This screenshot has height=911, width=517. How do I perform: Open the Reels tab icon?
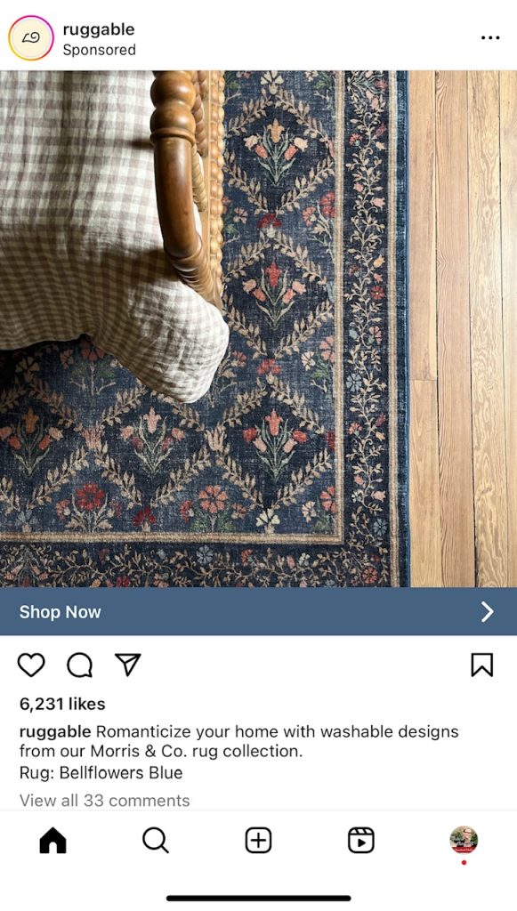(360, 840)
